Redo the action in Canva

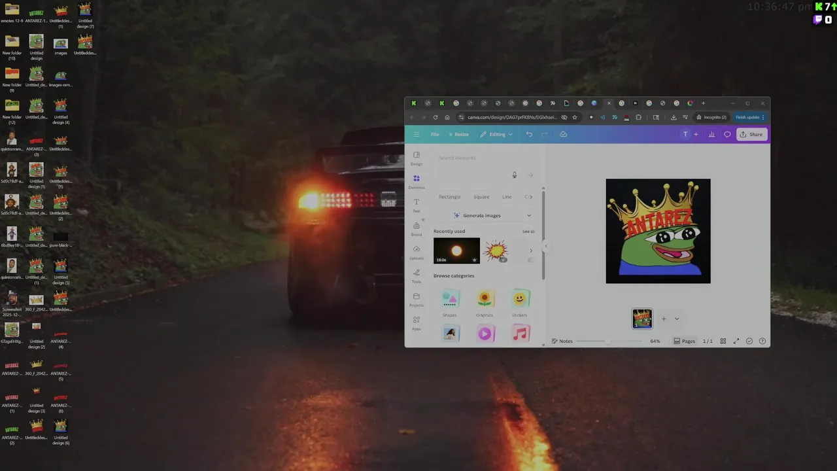pos(544,134)
